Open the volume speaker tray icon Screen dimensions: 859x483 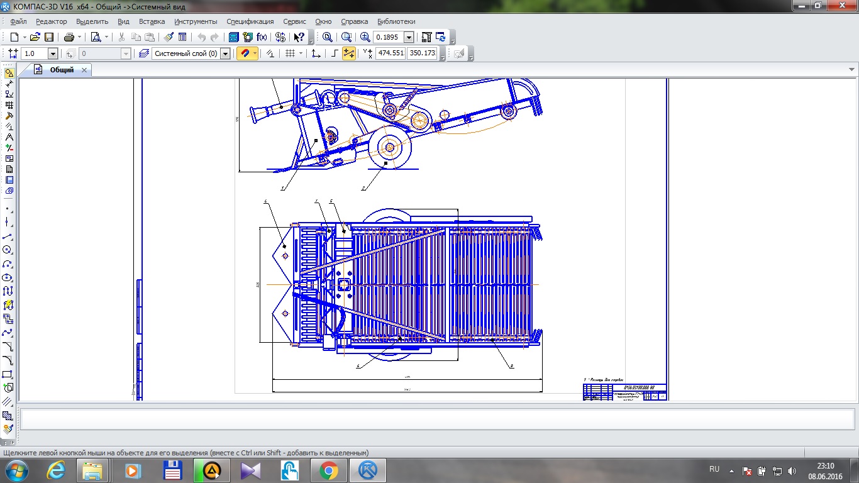791,470
